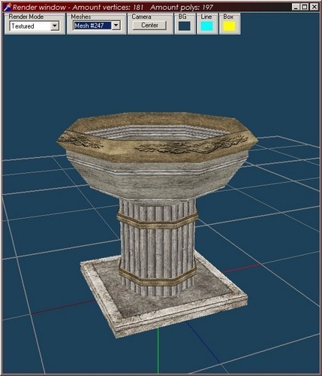The image size is (322, 376).
Task: Click the Render window title bar text
Action: tap(113, 8)
